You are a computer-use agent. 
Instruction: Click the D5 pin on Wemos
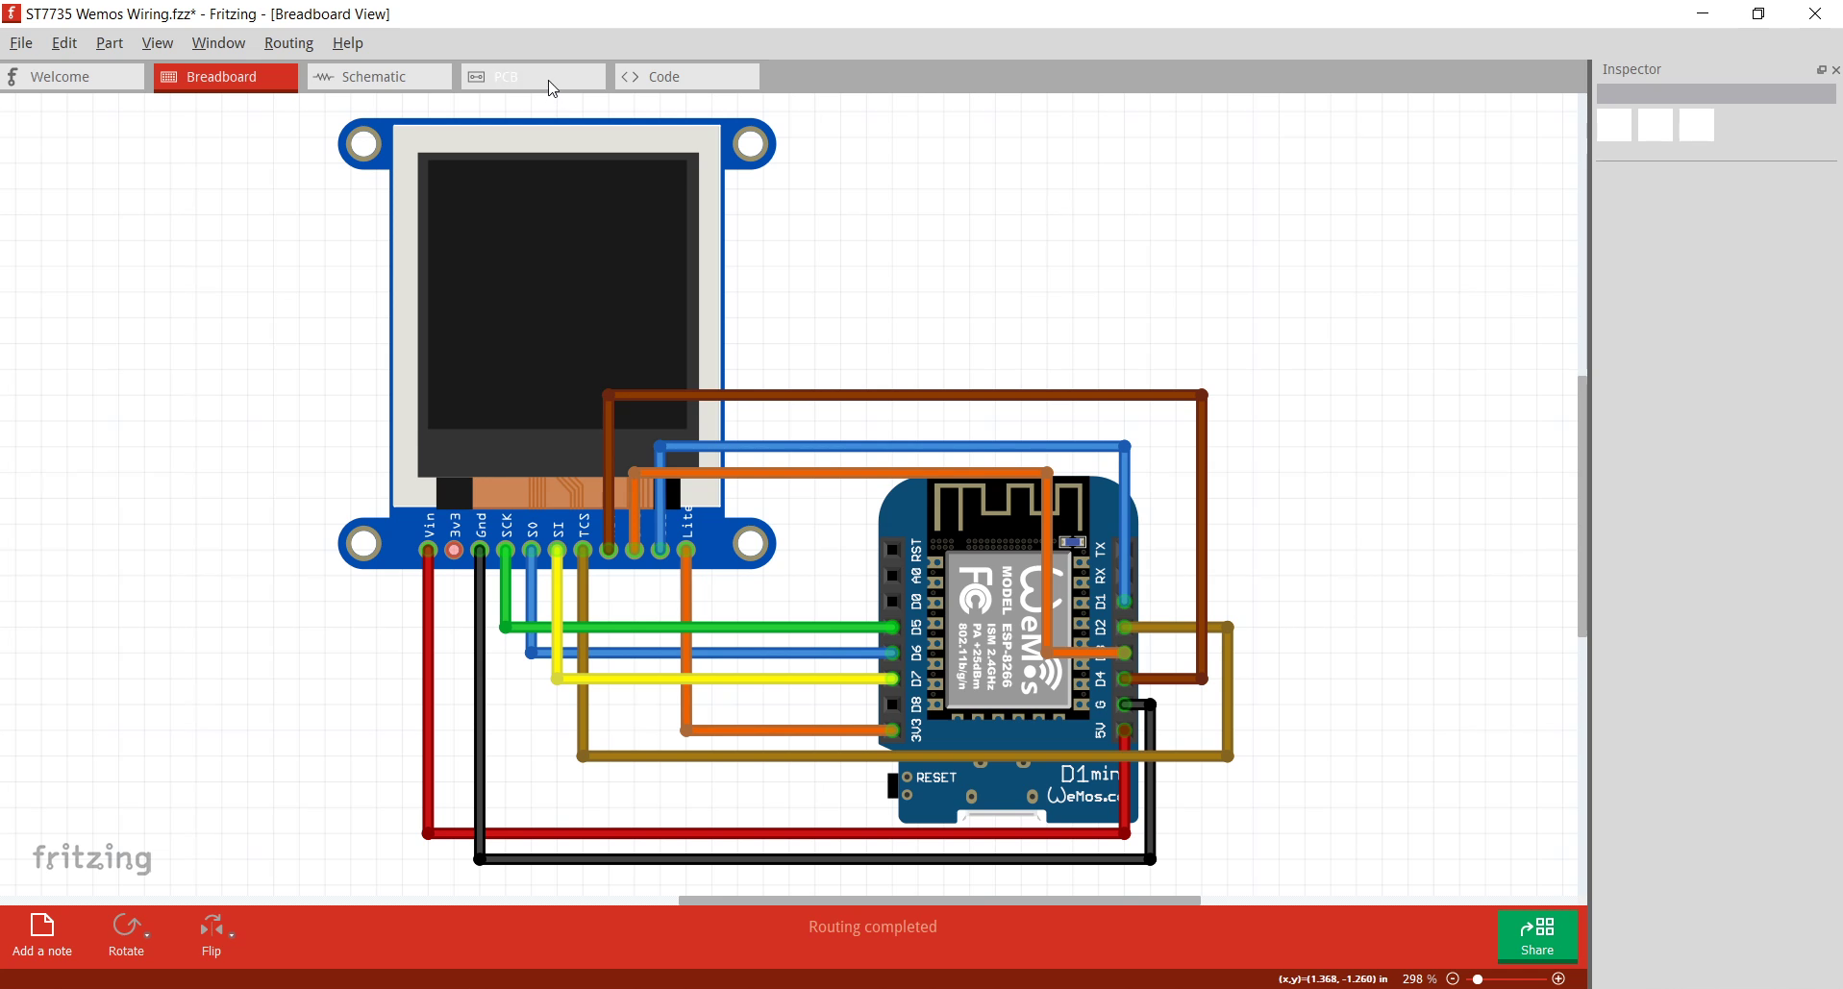892,628
